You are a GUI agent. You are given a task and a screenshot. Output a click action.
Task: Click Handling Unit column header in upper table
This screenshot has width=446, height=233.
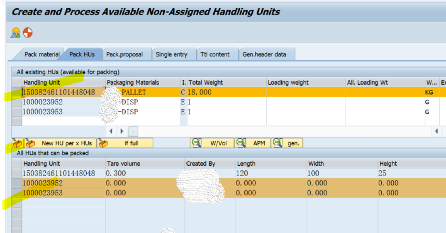pyautogui.click(x=63, y=83)
